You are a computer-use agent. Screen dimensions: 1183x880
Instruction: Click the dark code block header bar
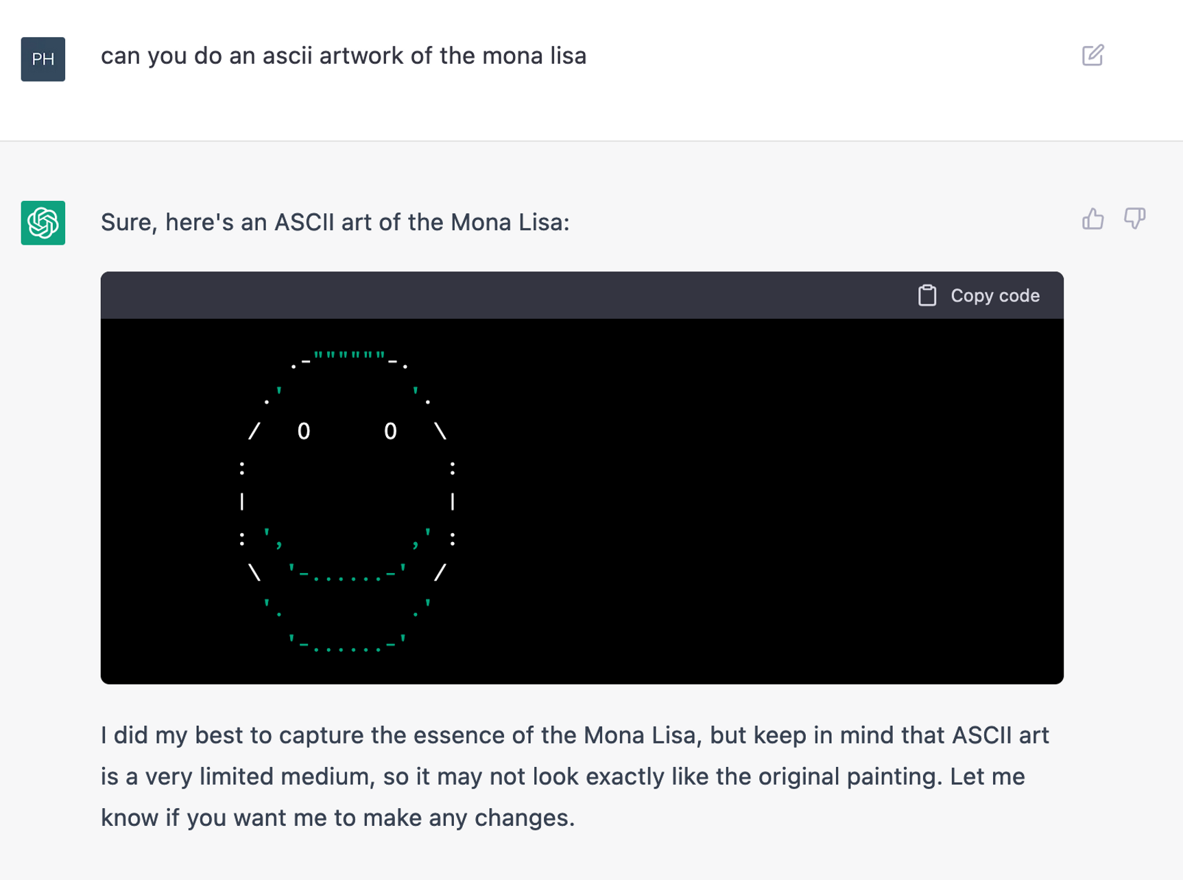point(582,295)
